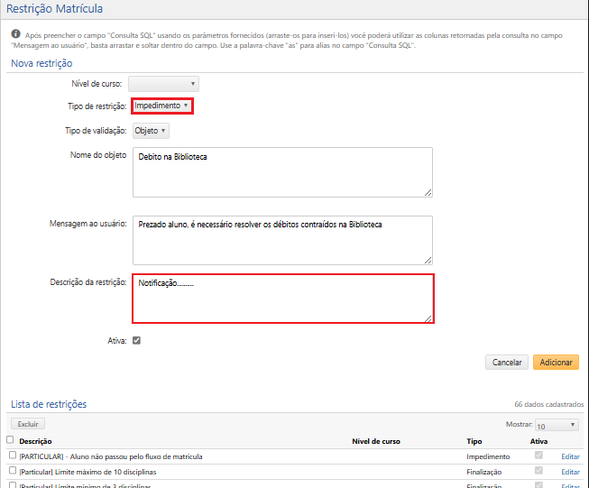Click into the Descrição da restrição textarea

pos(283,299)
